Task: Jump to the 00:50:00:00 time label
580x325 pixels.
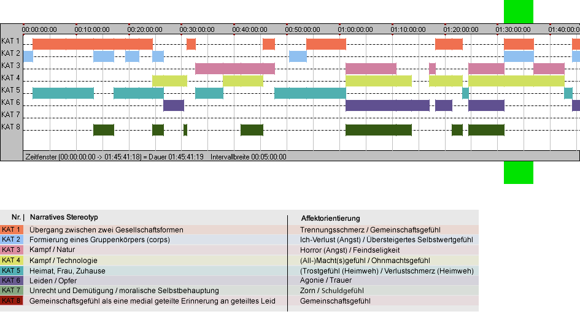Action: 303,29
